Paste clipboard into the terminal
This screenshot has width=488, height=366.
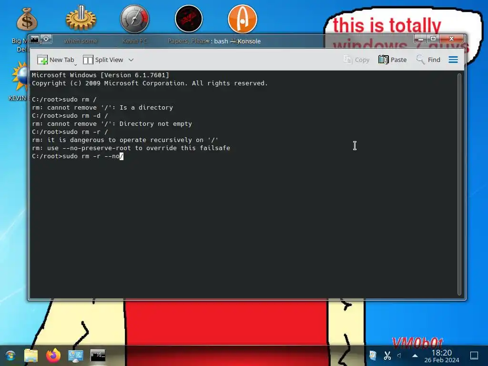(393, 60)
